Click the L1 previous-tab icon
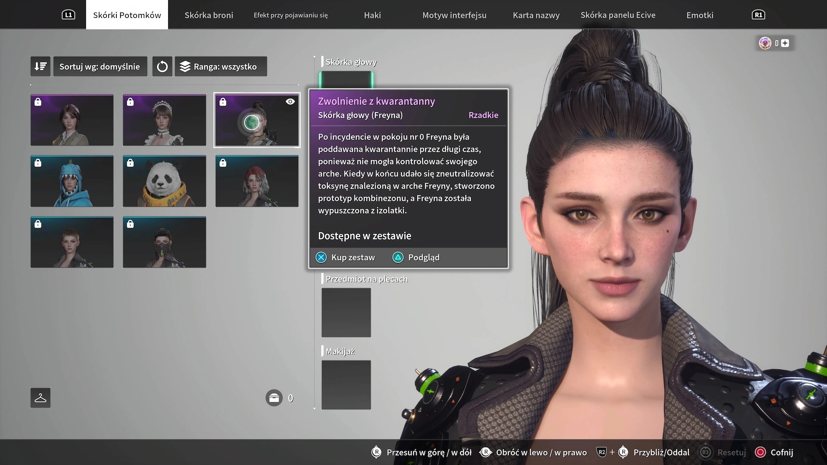Screen dimensions: 827x465 [68, 15]
